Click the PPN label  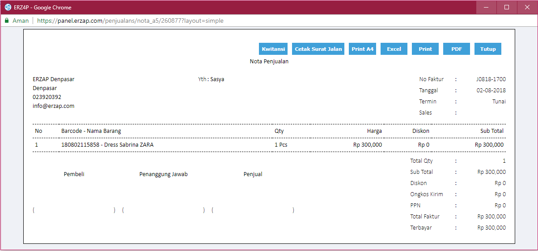pyautogui.click(x=415, y=206)
